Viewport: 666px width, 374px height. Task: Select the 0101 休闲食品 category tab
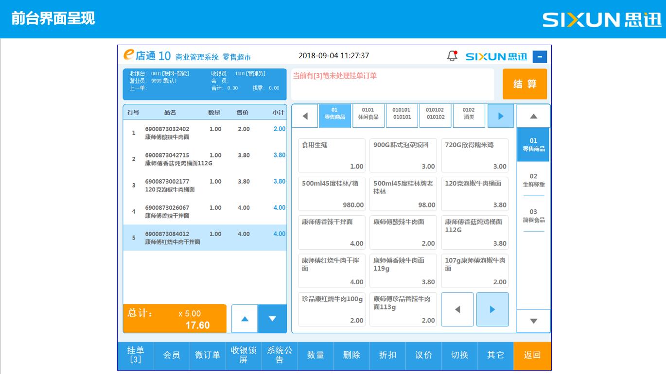[368, 114]
